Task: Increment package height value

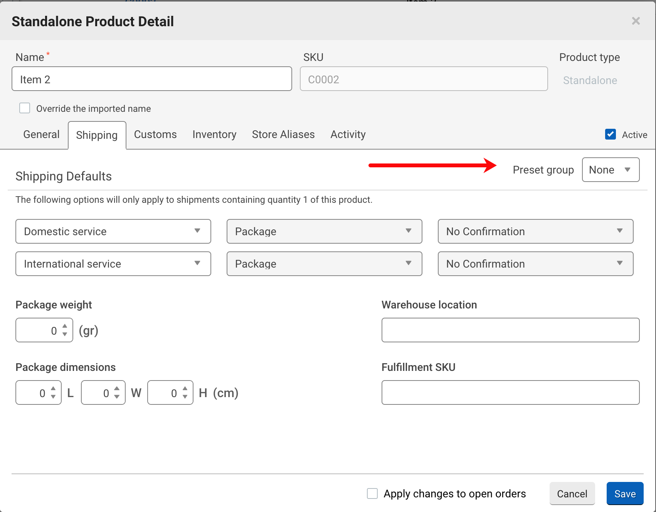Action: pyautogui.click(x=185, y=389)
